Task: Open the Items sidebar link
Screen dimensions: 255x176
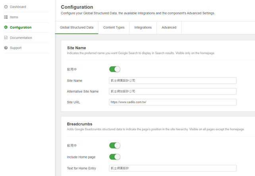Action: [14, 17]
